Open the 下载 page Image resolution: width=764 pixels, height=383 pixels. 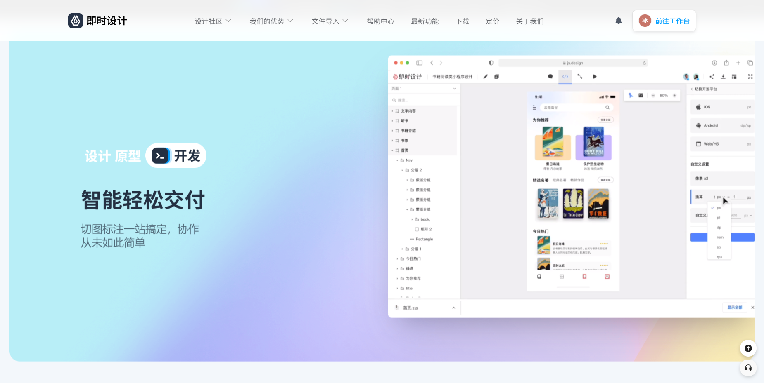pyautogui.click(x=462, y=21)
